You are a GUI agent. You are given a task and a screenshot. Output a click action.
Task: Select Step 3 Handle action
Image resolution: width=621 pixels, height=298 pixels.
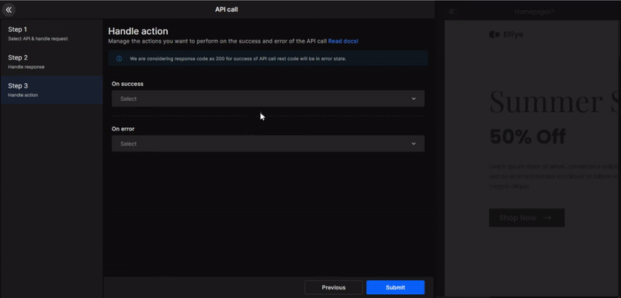coord(51,90)
